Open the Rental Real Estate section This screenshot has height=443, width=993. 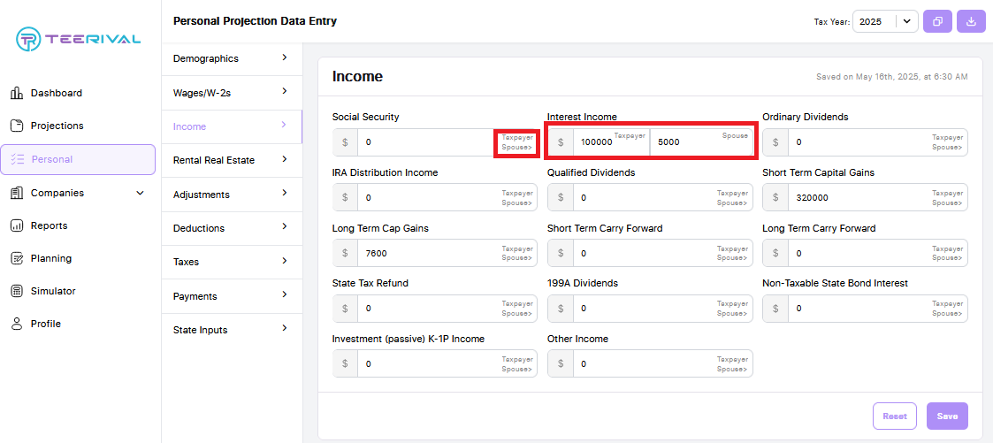pos(232,160)
